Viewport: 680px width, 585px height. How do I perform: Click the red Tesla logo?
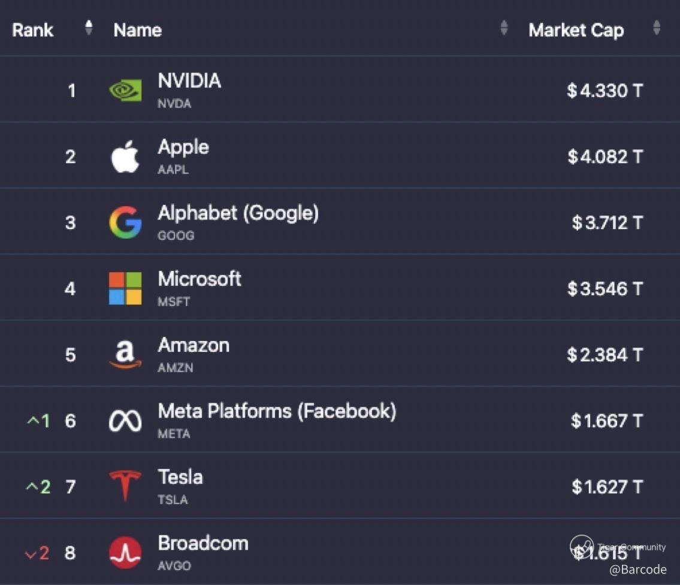[125, 485]
